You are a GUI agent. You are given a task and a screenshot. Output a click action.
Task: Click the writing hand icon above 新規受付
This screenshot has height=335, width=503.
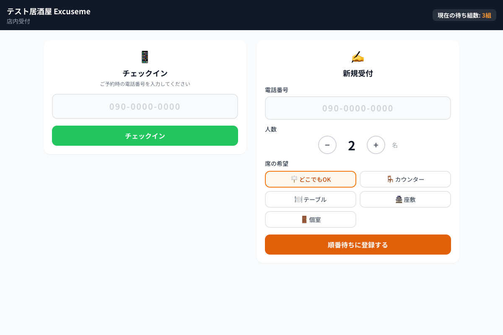pos(358,57)
